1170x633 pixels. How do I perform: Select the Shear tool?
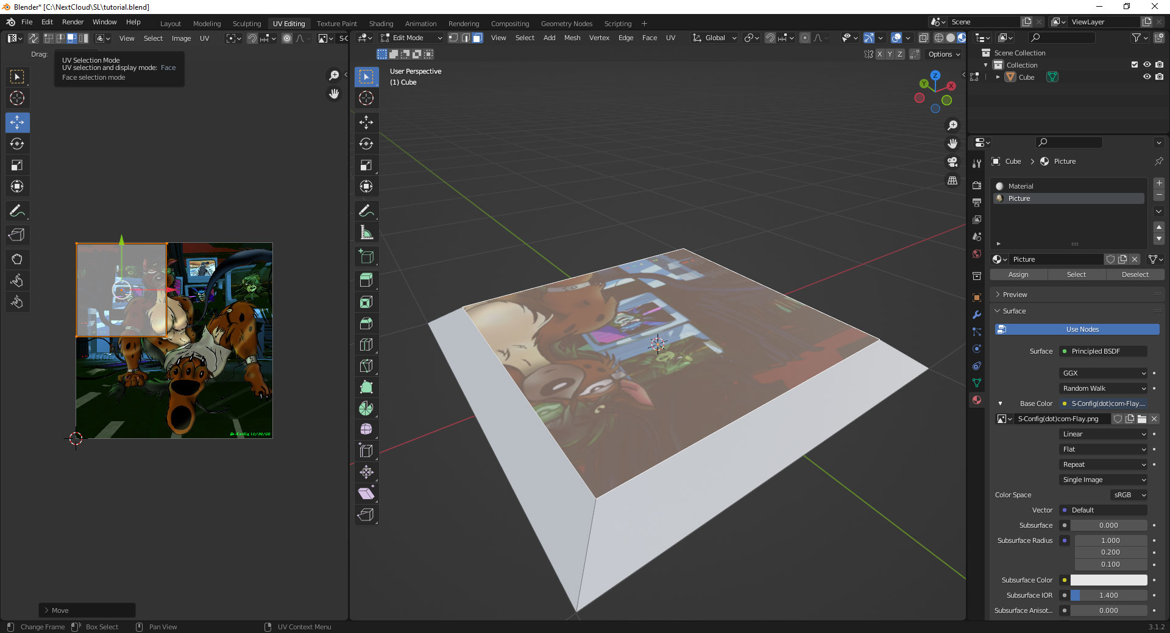[366, 494]
